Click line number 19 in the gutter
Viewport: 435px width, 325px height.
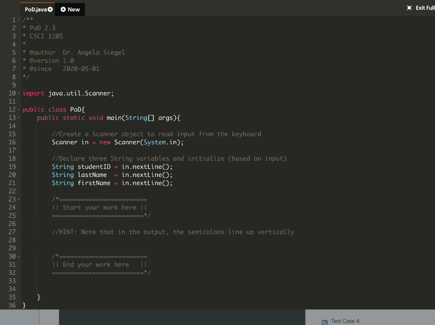[12, 166]
